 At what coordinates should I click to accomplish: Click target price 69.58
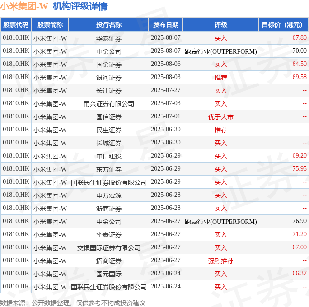300,77
